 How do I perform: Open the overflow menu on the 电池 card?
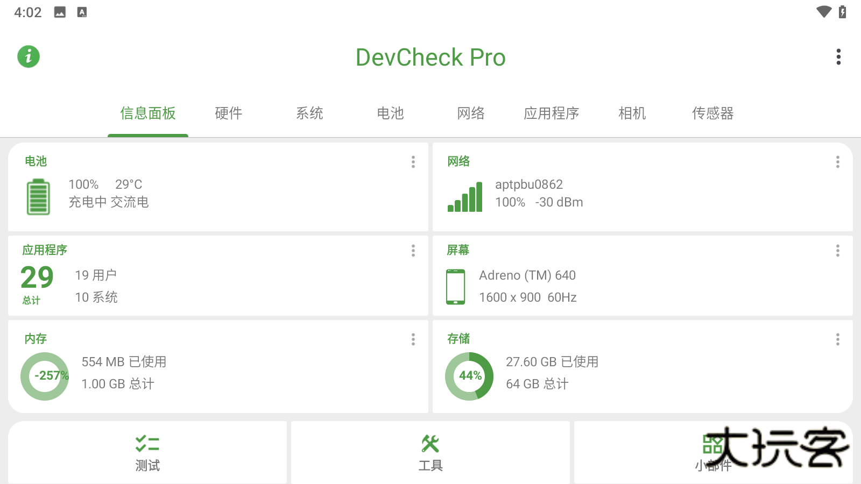(413, 161)
